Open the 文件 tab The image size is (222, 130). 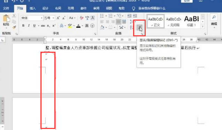[6, 8]
